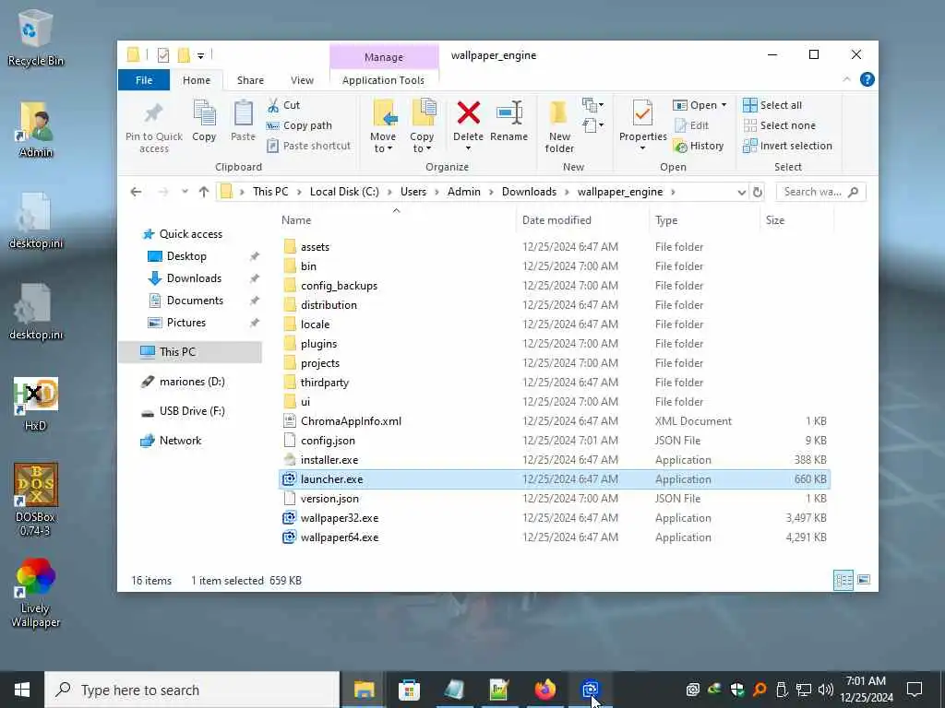Click the red Delete X icon
The width and height of the screenshot is (945, 708).
coord(468,112)
